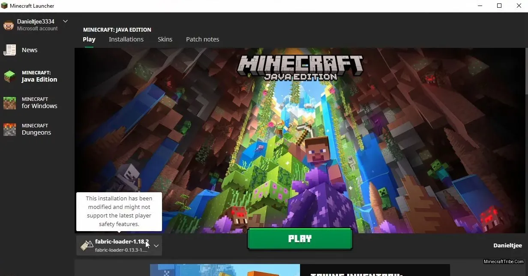Open the news article thumbnail below Play

225,270
